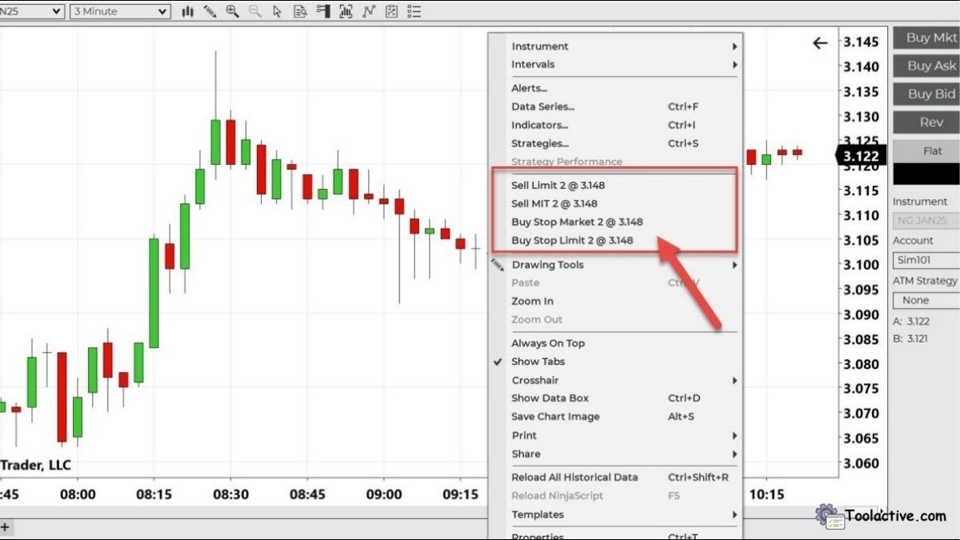The height and width of the screenshot is (540, 960).
Task: Select the trend line toolbar icon
Action: [x=368, y=11]
